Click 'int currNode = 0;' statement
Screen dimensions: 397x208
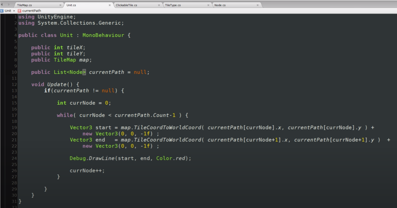coord(84,103)
